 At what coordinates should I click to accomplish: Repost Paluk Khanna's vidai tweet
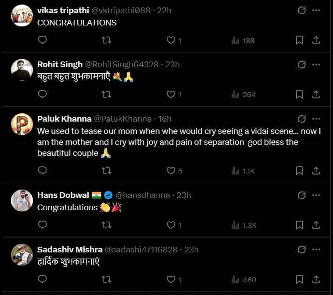coord(106,171)
